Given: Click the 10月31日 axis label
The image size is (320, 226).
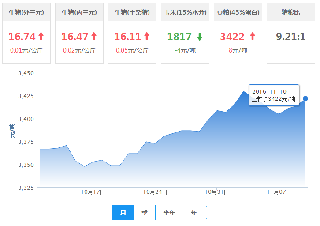Looking at the screenshot, I should click(217, 192).
